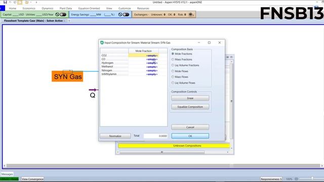Open the exchangers settings gear dropdown

[191, 15]
